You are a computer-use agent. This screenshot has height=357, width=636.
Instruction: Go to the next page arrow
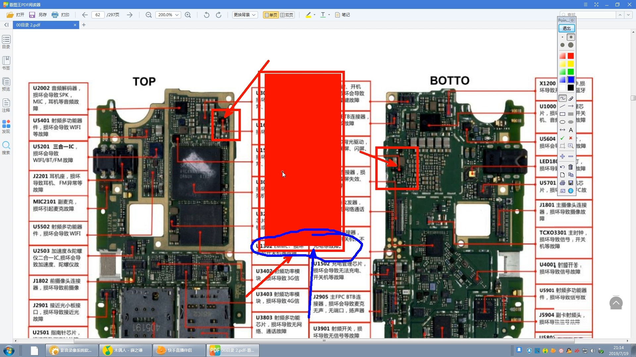click(x=130, y=15)
